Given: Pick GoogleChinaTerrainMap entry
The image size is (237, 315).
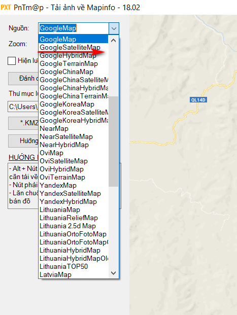Looking at the screenshot, I should tap(74, 96).
